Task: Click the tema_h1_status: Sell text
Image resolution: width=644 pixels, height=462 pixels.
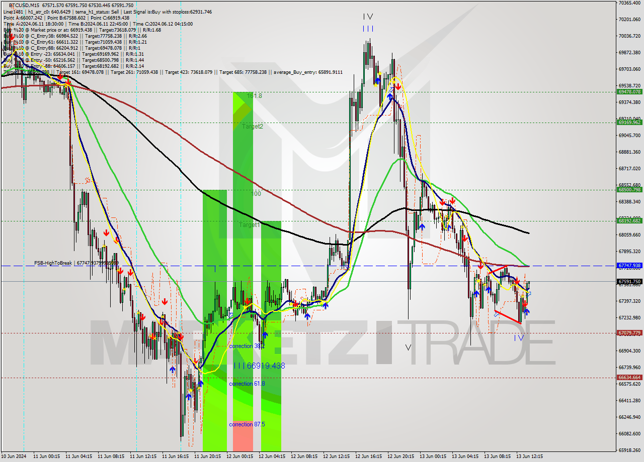Action: tap(98, 12)
